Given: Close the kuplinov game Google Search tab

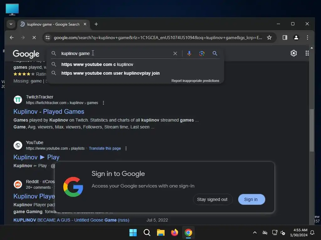Looking at the screenshot, I should [85, 24].
